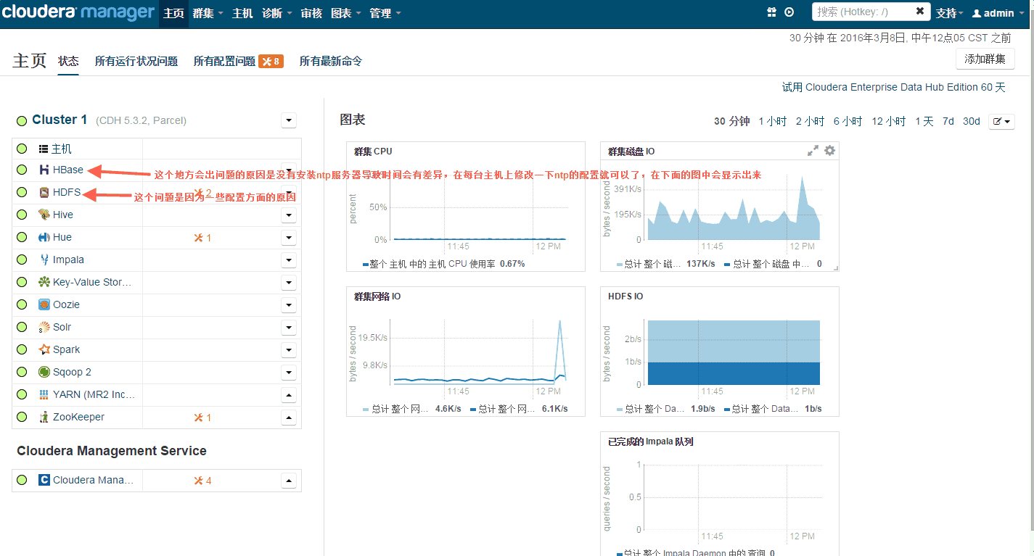Click the HDFS service icon
This screenshot has height=556, width=1034.
(44, 193)
